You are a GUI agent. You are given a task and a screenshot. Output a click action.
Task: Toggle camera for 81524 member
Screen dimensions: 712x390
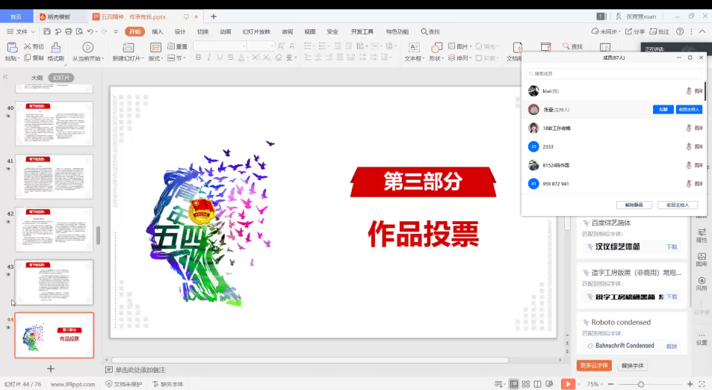tap(699, 165)
